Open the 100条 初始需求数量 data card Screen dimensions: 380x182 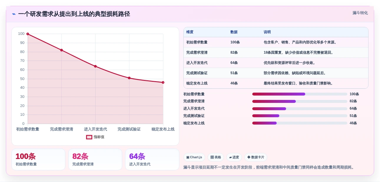click(38, 159)
